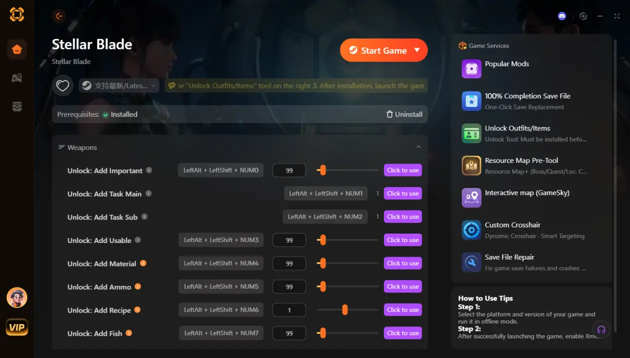Click the heart favorite icon
Viewport: 630px width, 358px height.
62,86
